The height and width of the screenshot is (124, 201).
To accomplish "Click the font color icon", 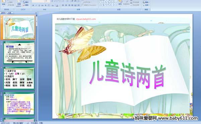I will coord(57,5).
